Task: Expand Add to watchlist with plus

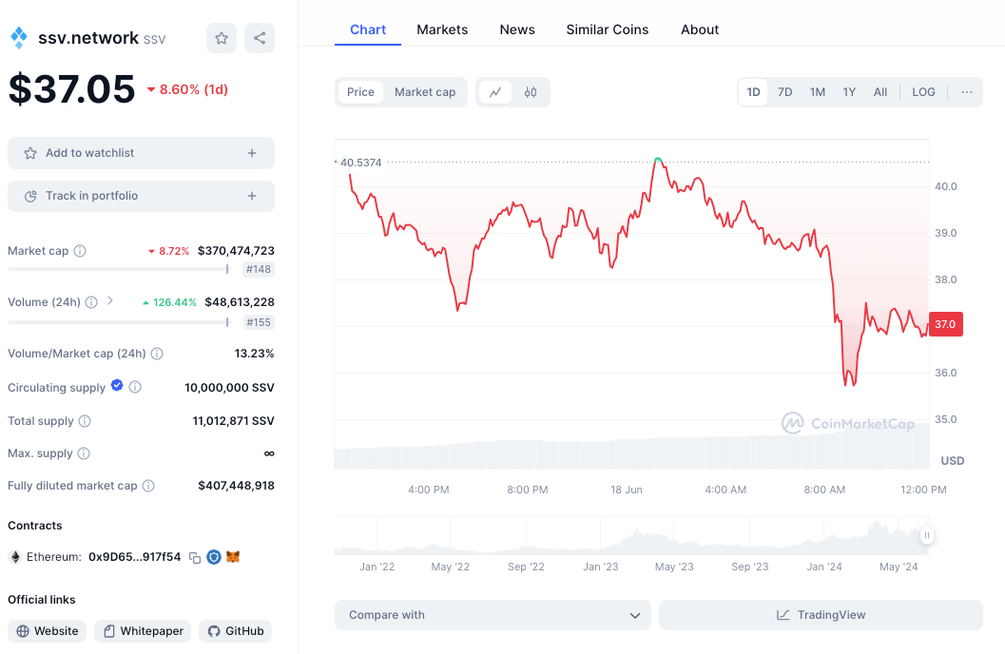Action: click(252, 153)
